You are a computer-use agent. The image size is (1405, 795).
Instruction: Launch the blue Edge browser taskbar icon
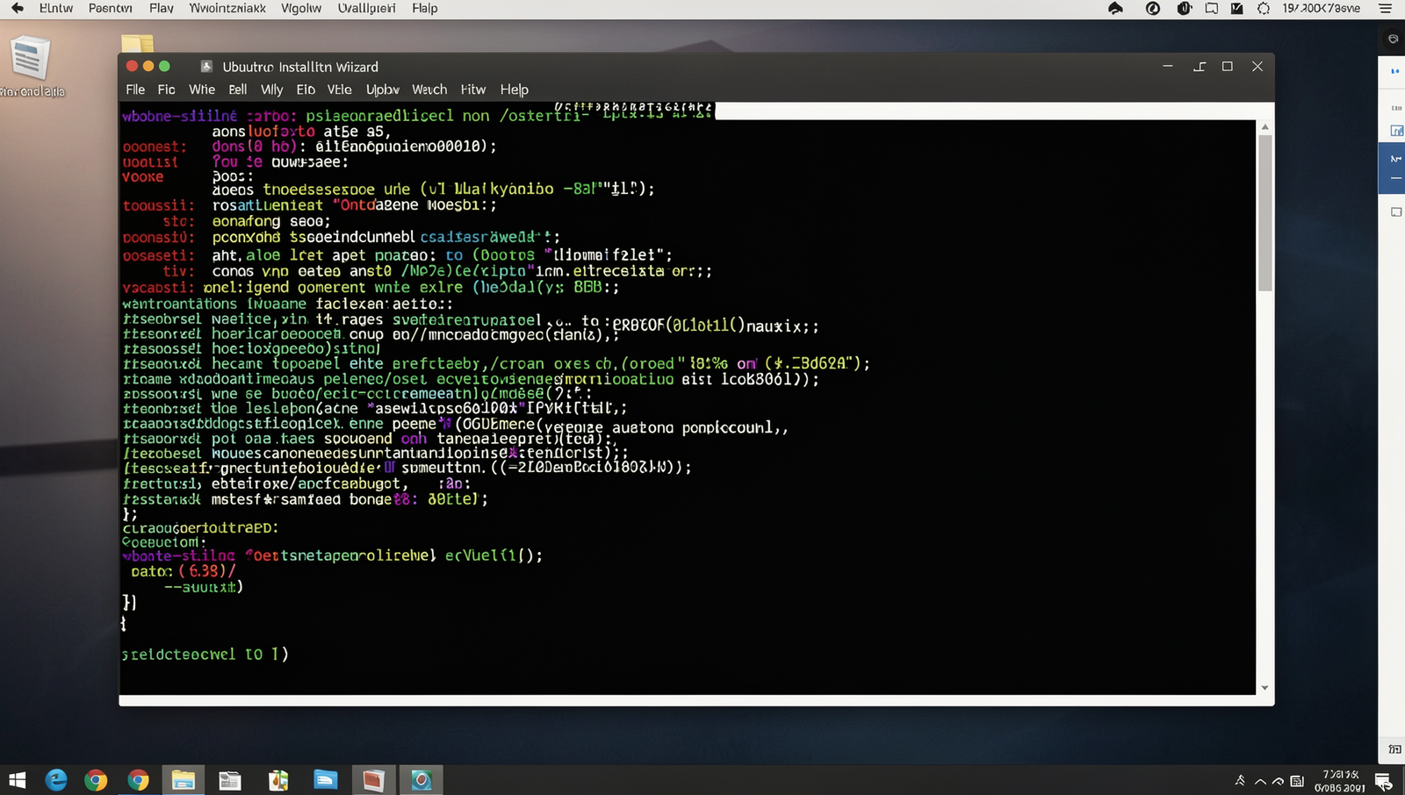point(56,779)
